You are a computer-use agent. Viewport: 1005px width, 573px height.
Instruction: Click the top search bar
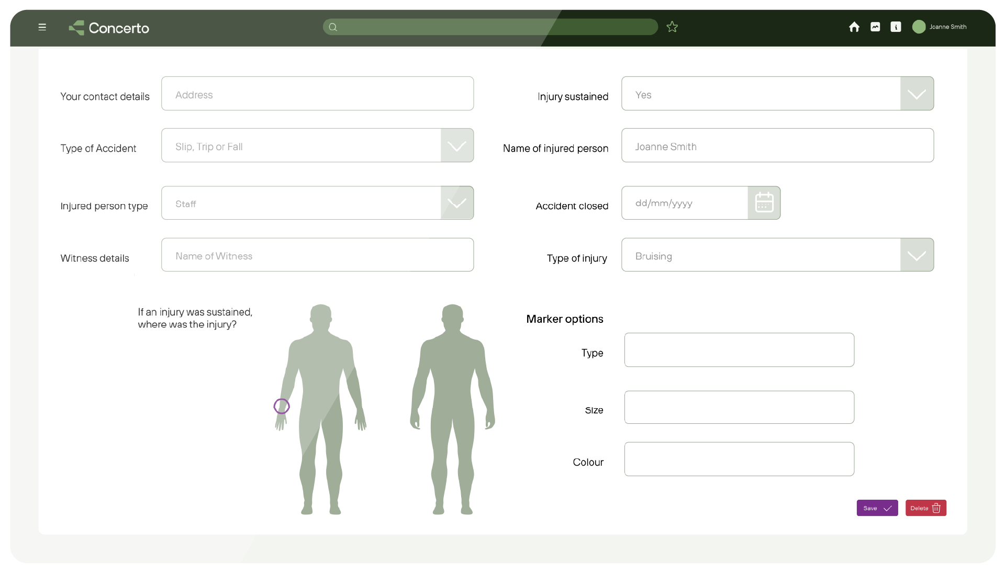(490, 27)
